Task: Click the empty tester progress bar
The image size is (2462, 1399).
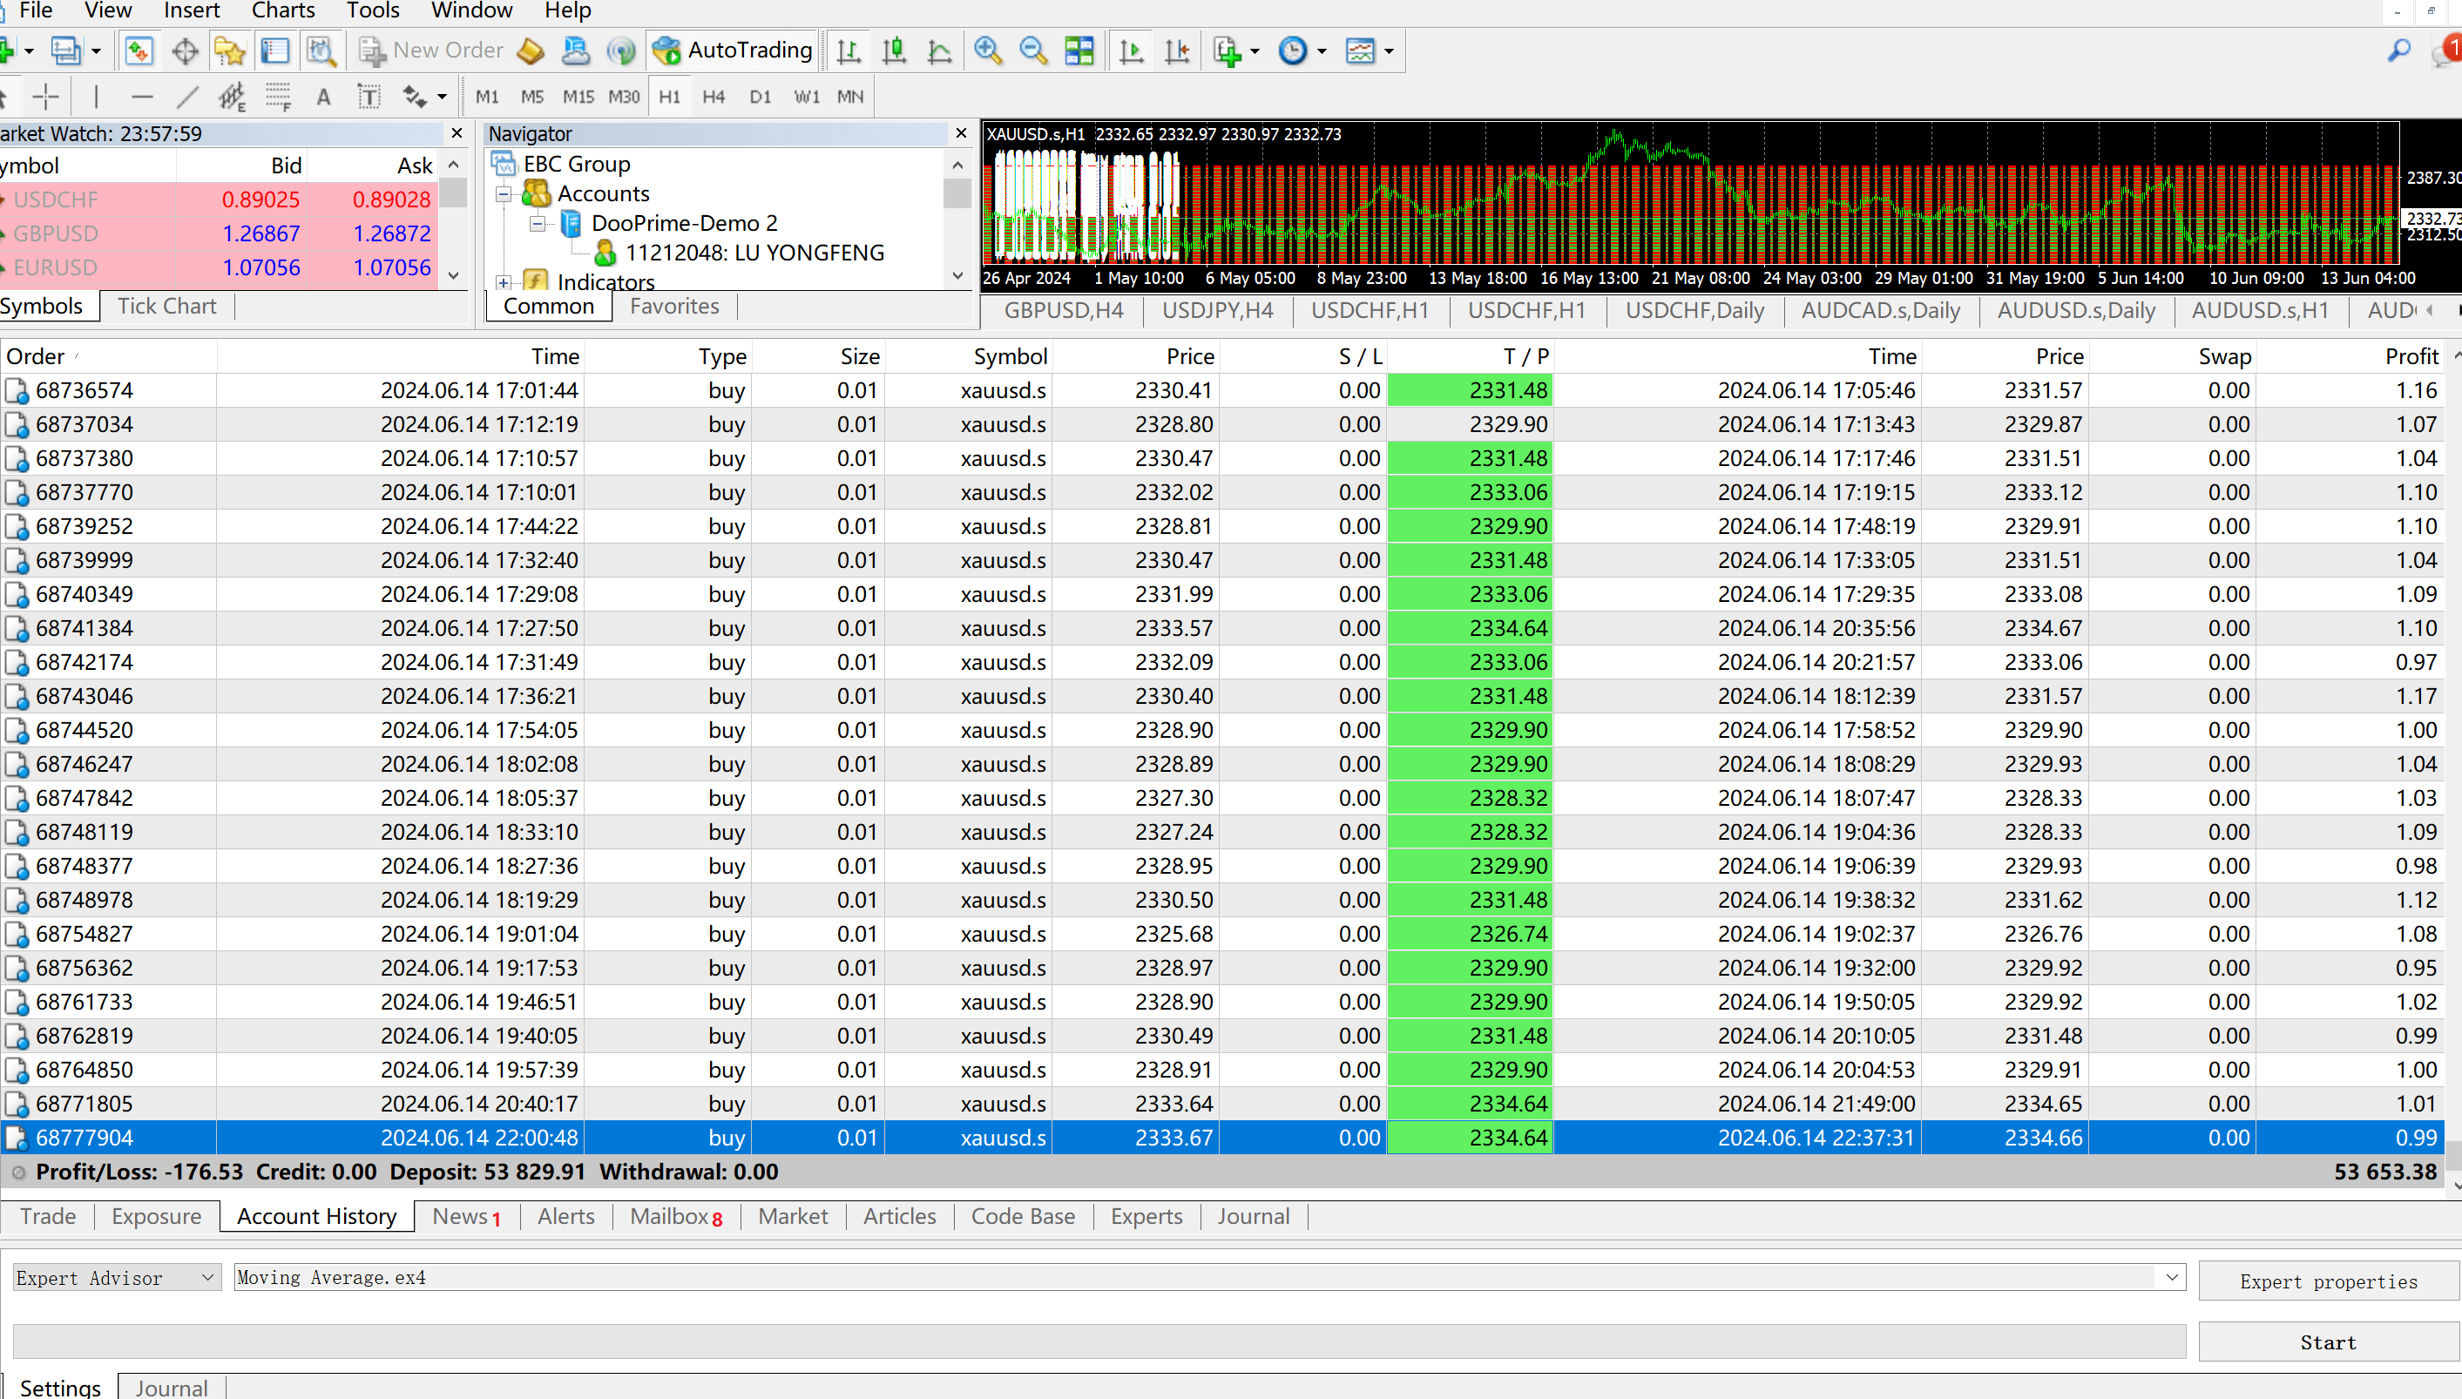Action: [x=1099, y=1342]
